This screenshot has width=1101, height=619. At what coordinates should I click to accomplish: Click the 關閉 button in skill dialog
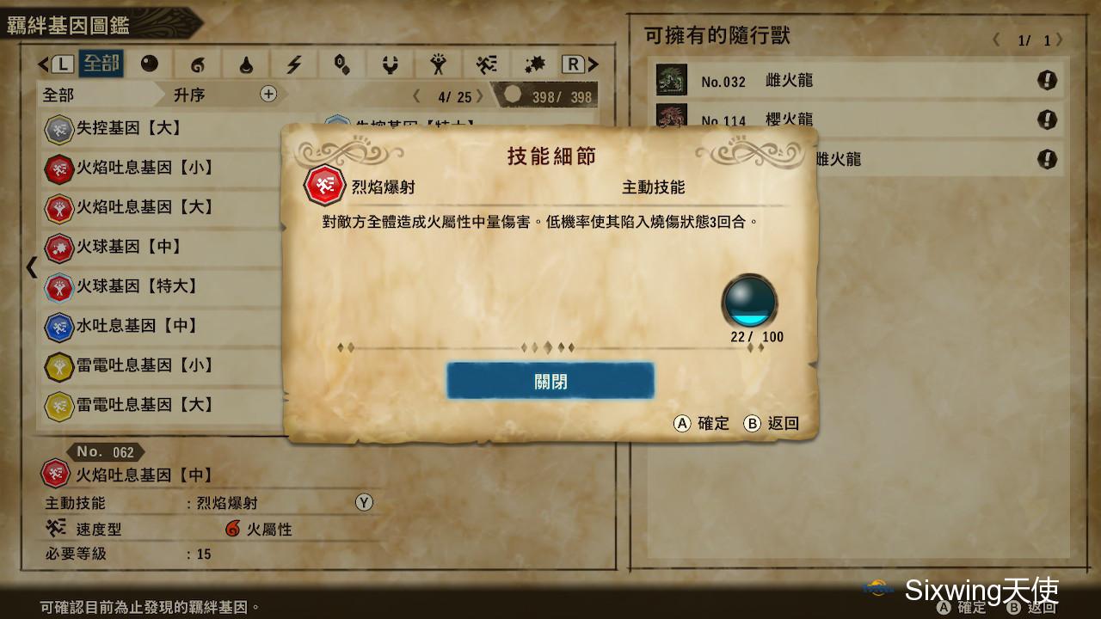click(550, 381)
